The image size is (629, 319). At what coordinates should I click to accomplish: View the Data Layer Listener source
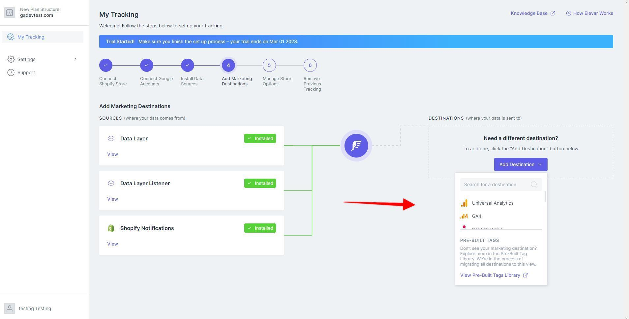(112, 199)
